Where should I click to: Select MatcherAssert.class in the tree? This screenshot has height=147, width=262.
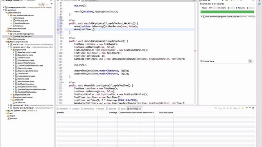pos(26,81)
